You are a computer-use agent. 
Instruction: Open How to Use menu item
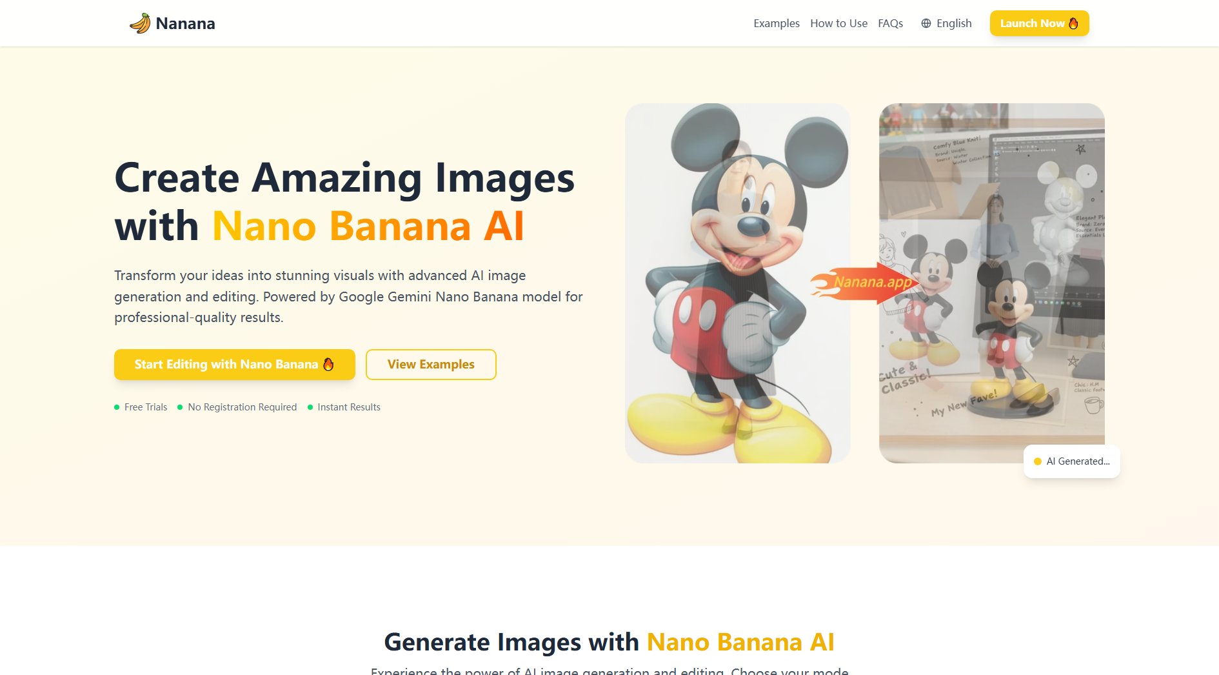tap(838, 23)
